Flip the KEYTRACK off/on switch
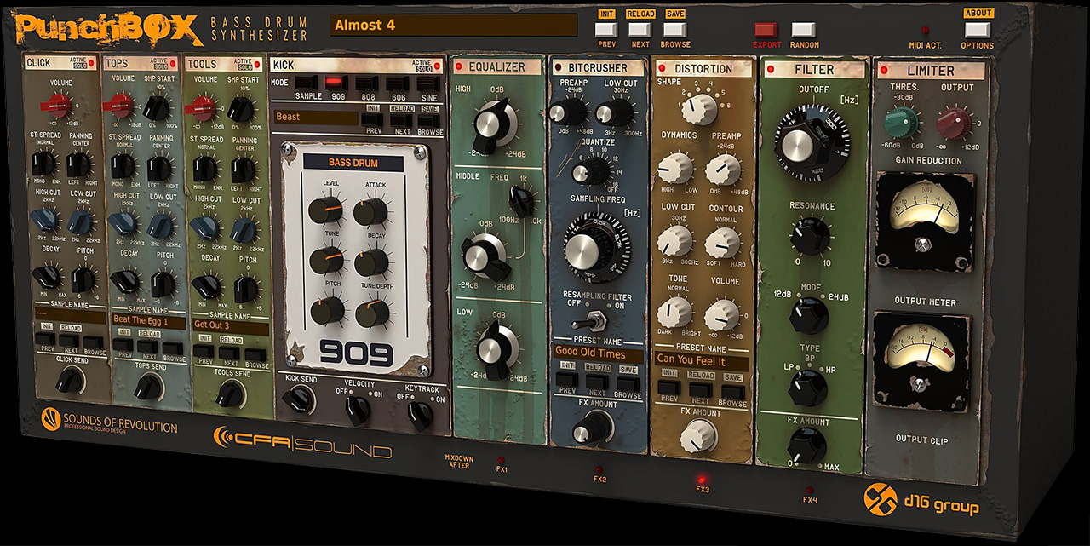Screen dimensions: 1090x546 (419, 414)
